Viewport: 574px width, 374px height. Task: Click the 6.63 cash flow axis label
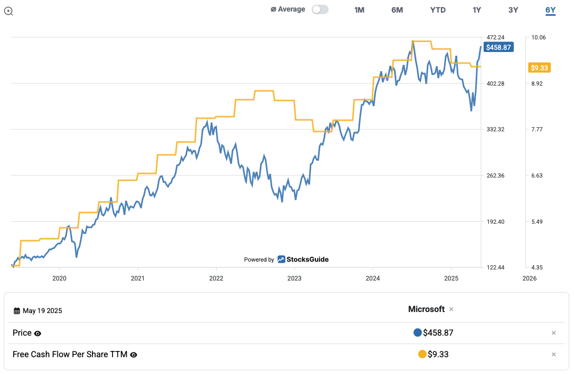point(537,175)
